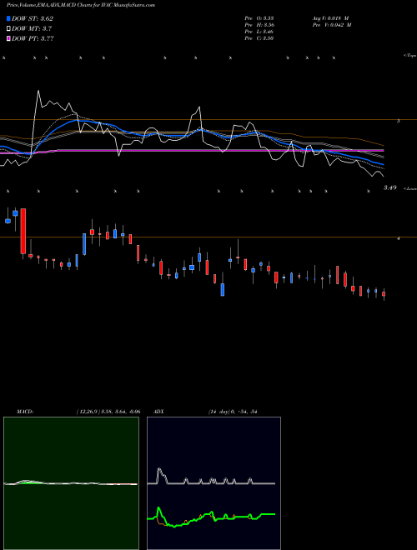Click the 'Pre V: 0.042 M' value
The image size is (417, 550).
(332, 25)
